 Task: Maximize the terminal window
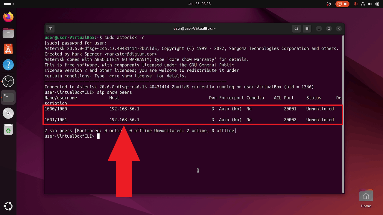[x=329, y=29]
